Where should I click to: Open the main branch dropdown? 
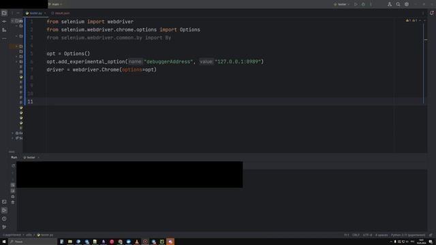[x=55, y=4]
